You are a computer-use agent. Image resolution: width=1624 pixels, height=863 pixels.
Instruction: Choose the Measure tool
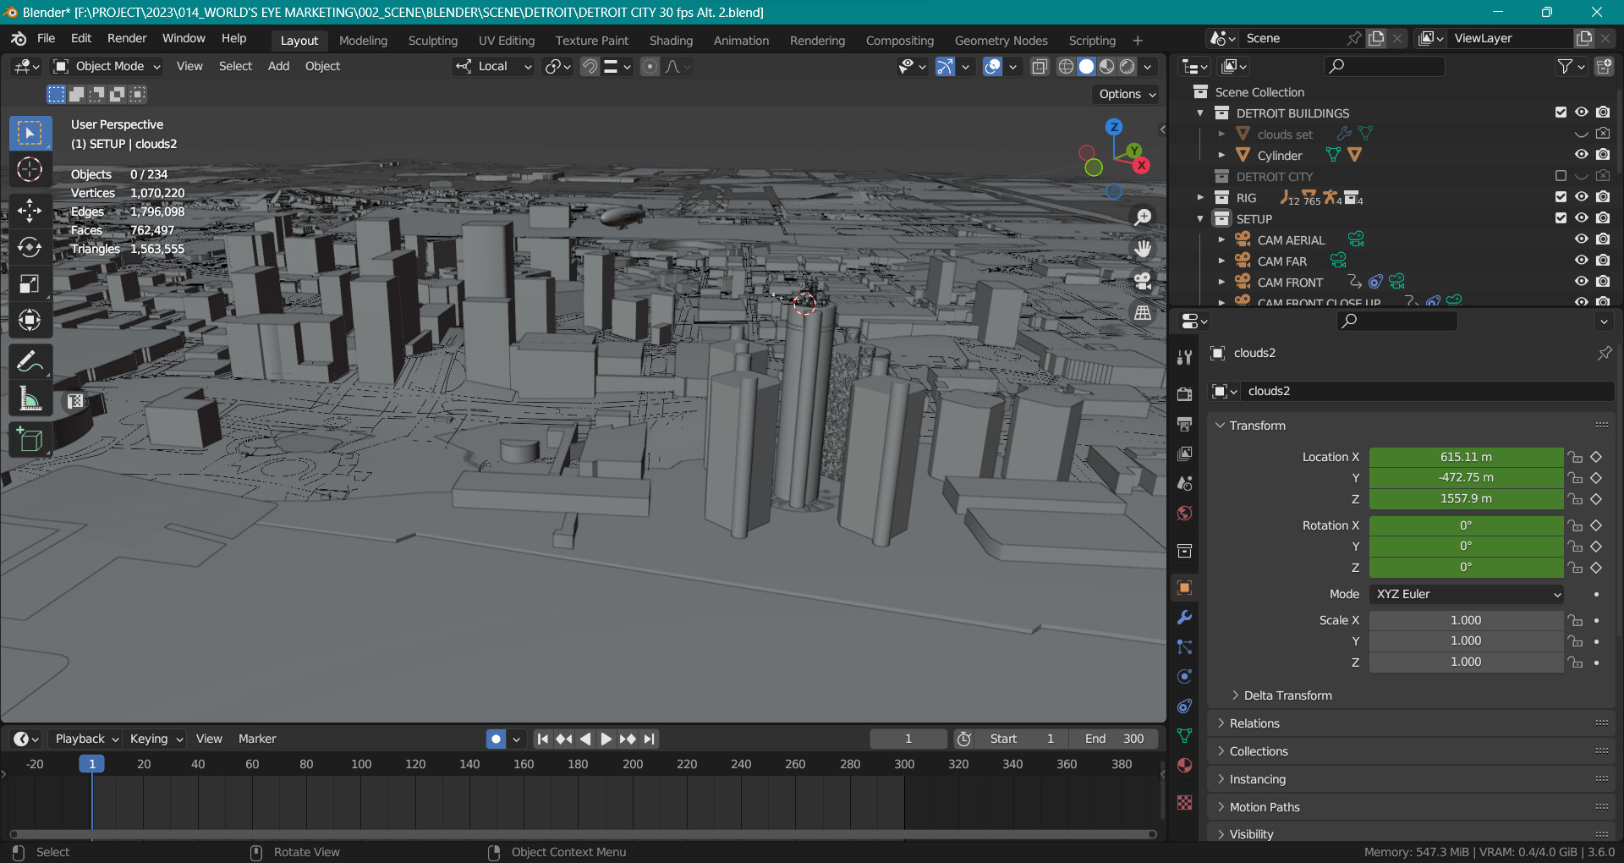pos(30,399)
